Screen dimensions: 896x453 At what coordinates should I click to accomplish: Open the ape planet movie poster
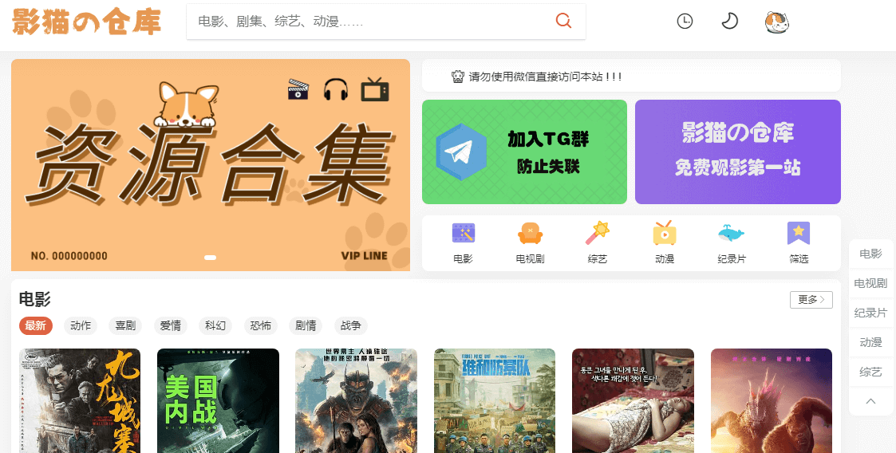356,400
